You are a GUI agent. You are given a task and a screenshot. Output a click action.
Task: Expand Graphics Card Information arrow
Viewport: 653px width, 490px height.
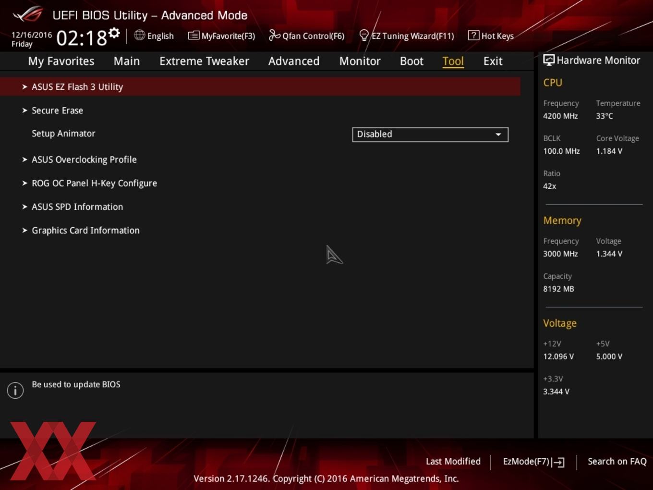[24, 230]
